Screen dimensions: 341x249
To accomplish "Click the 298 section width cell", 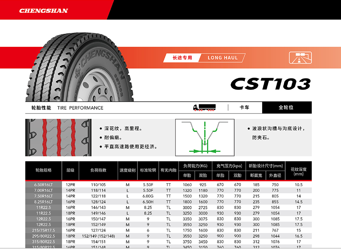I will tap(256, 236).
